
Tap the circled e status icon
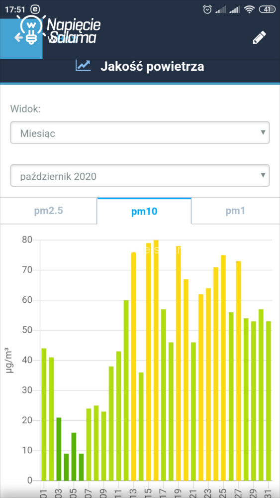click(x=35, y=9)
